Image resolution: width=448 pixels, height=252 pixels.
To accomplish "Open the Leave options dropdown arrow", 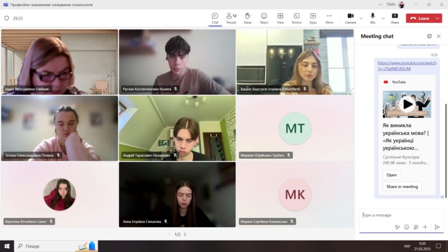I will click(x=438, y=18).
